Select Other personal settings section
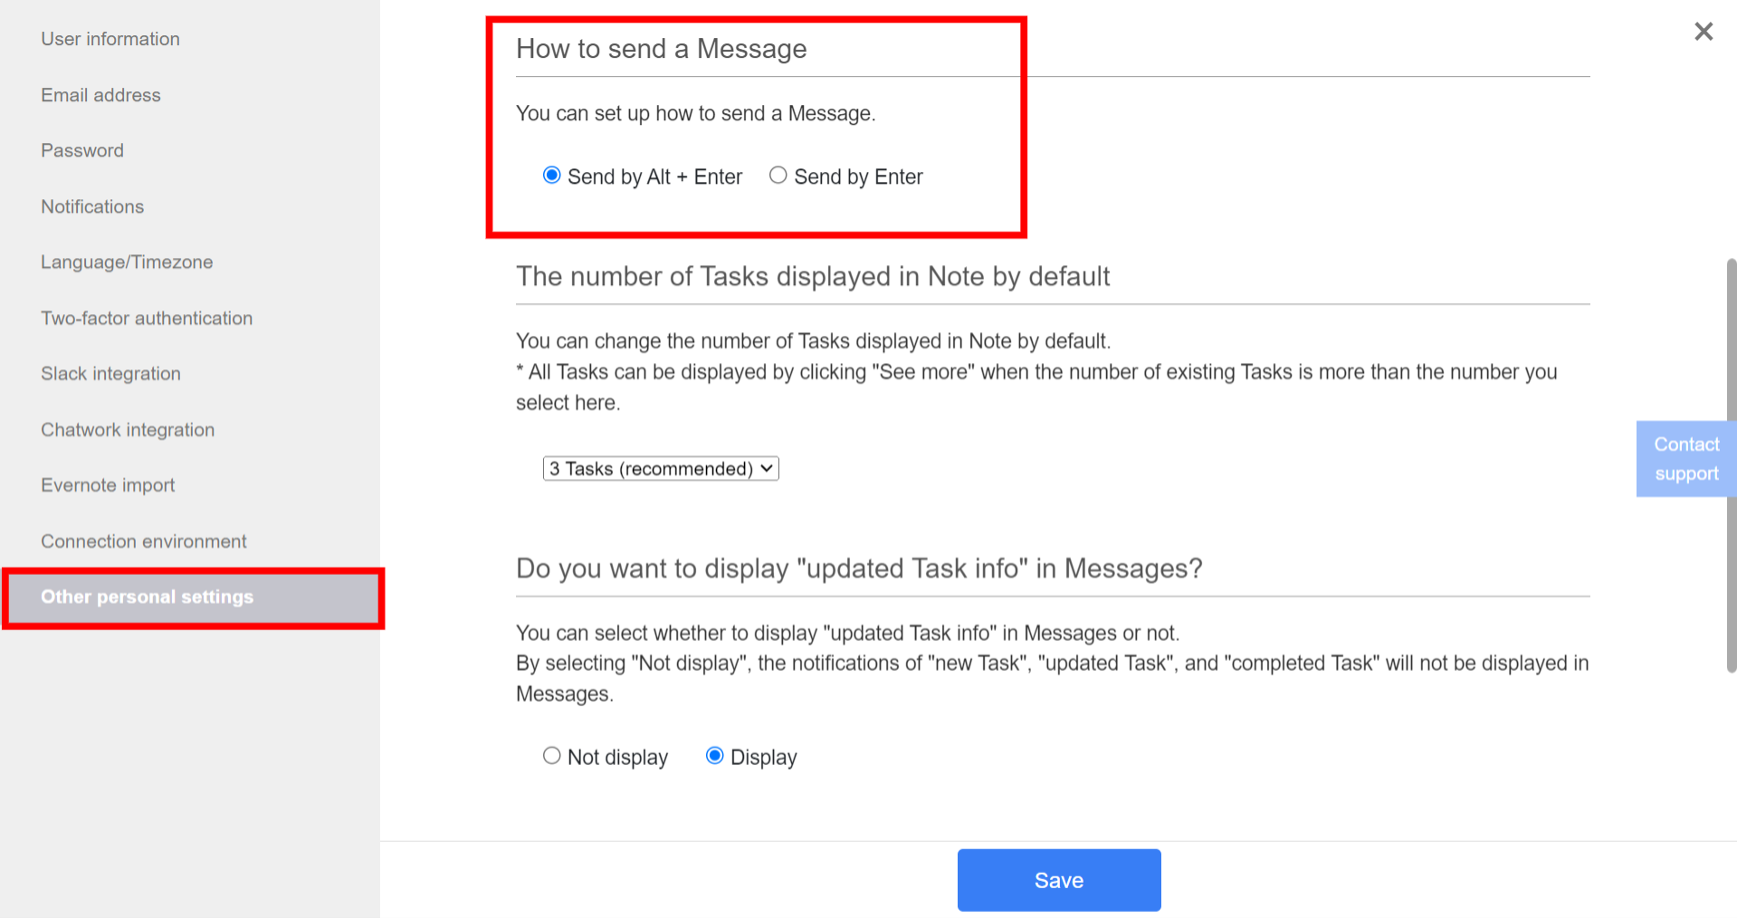Screen dimensions: 1737x918 [x=148, y=597]
